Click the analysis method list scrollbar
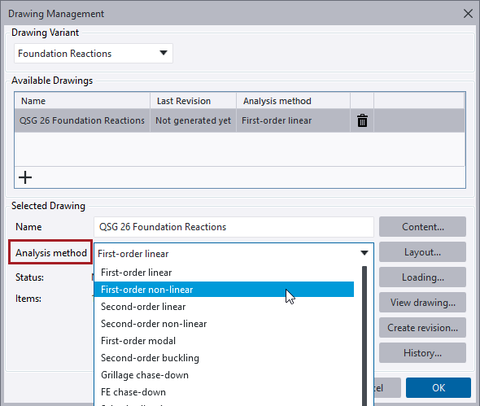The image size is (480, 406). 364,336
